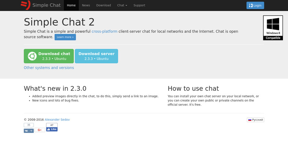Click the How to use chat heading
The width and height of the screenshot is (288, 162).
tap(193, 89)
